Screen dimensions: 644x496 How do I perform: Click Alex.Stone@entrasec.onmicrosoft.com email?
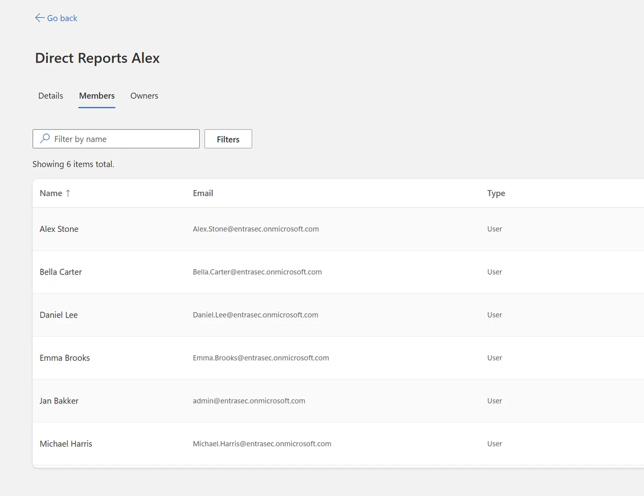(256, 229)
